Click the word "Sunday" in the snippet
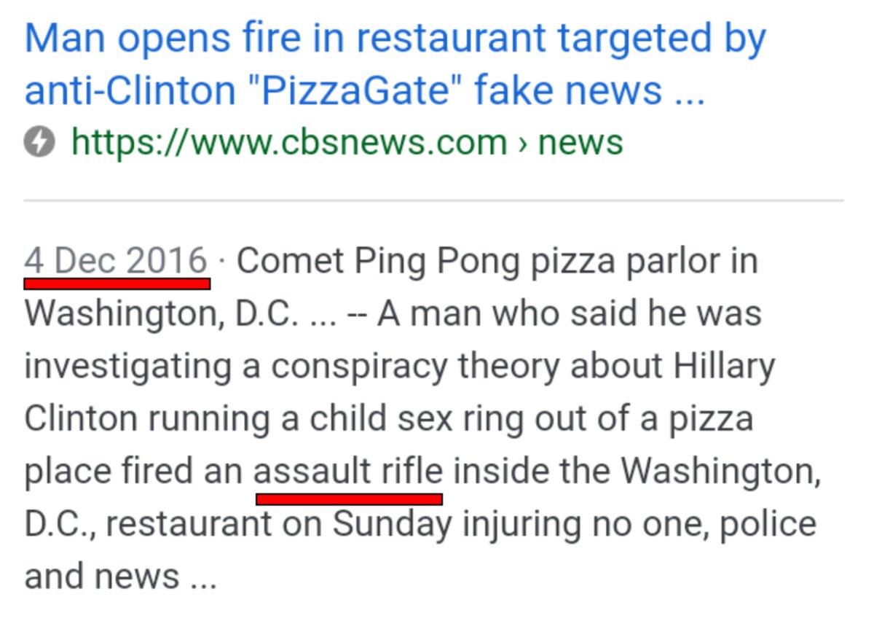 pyautogui.click(x=393, y=526)
